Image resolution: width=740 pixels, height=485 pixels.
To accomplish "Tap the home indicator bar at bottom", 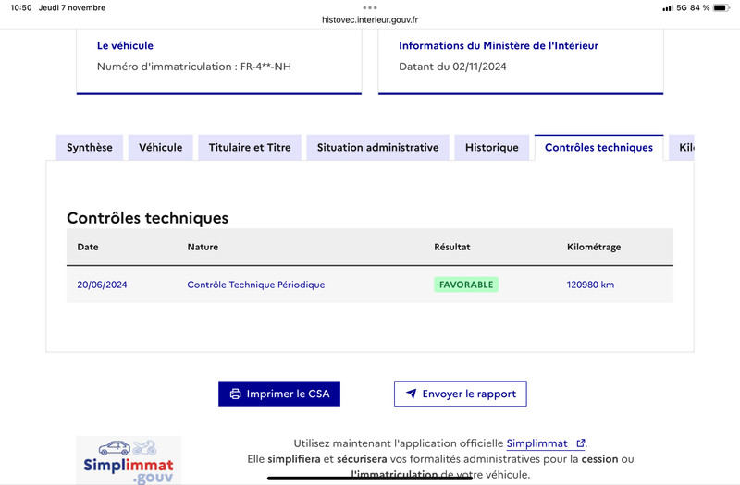I will [x=369, y=479].
